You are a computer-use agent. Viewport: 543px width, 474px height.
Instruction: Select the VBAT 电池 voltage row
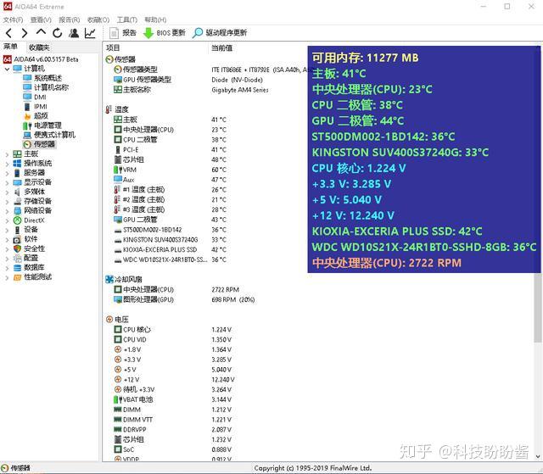click(172, 399)
